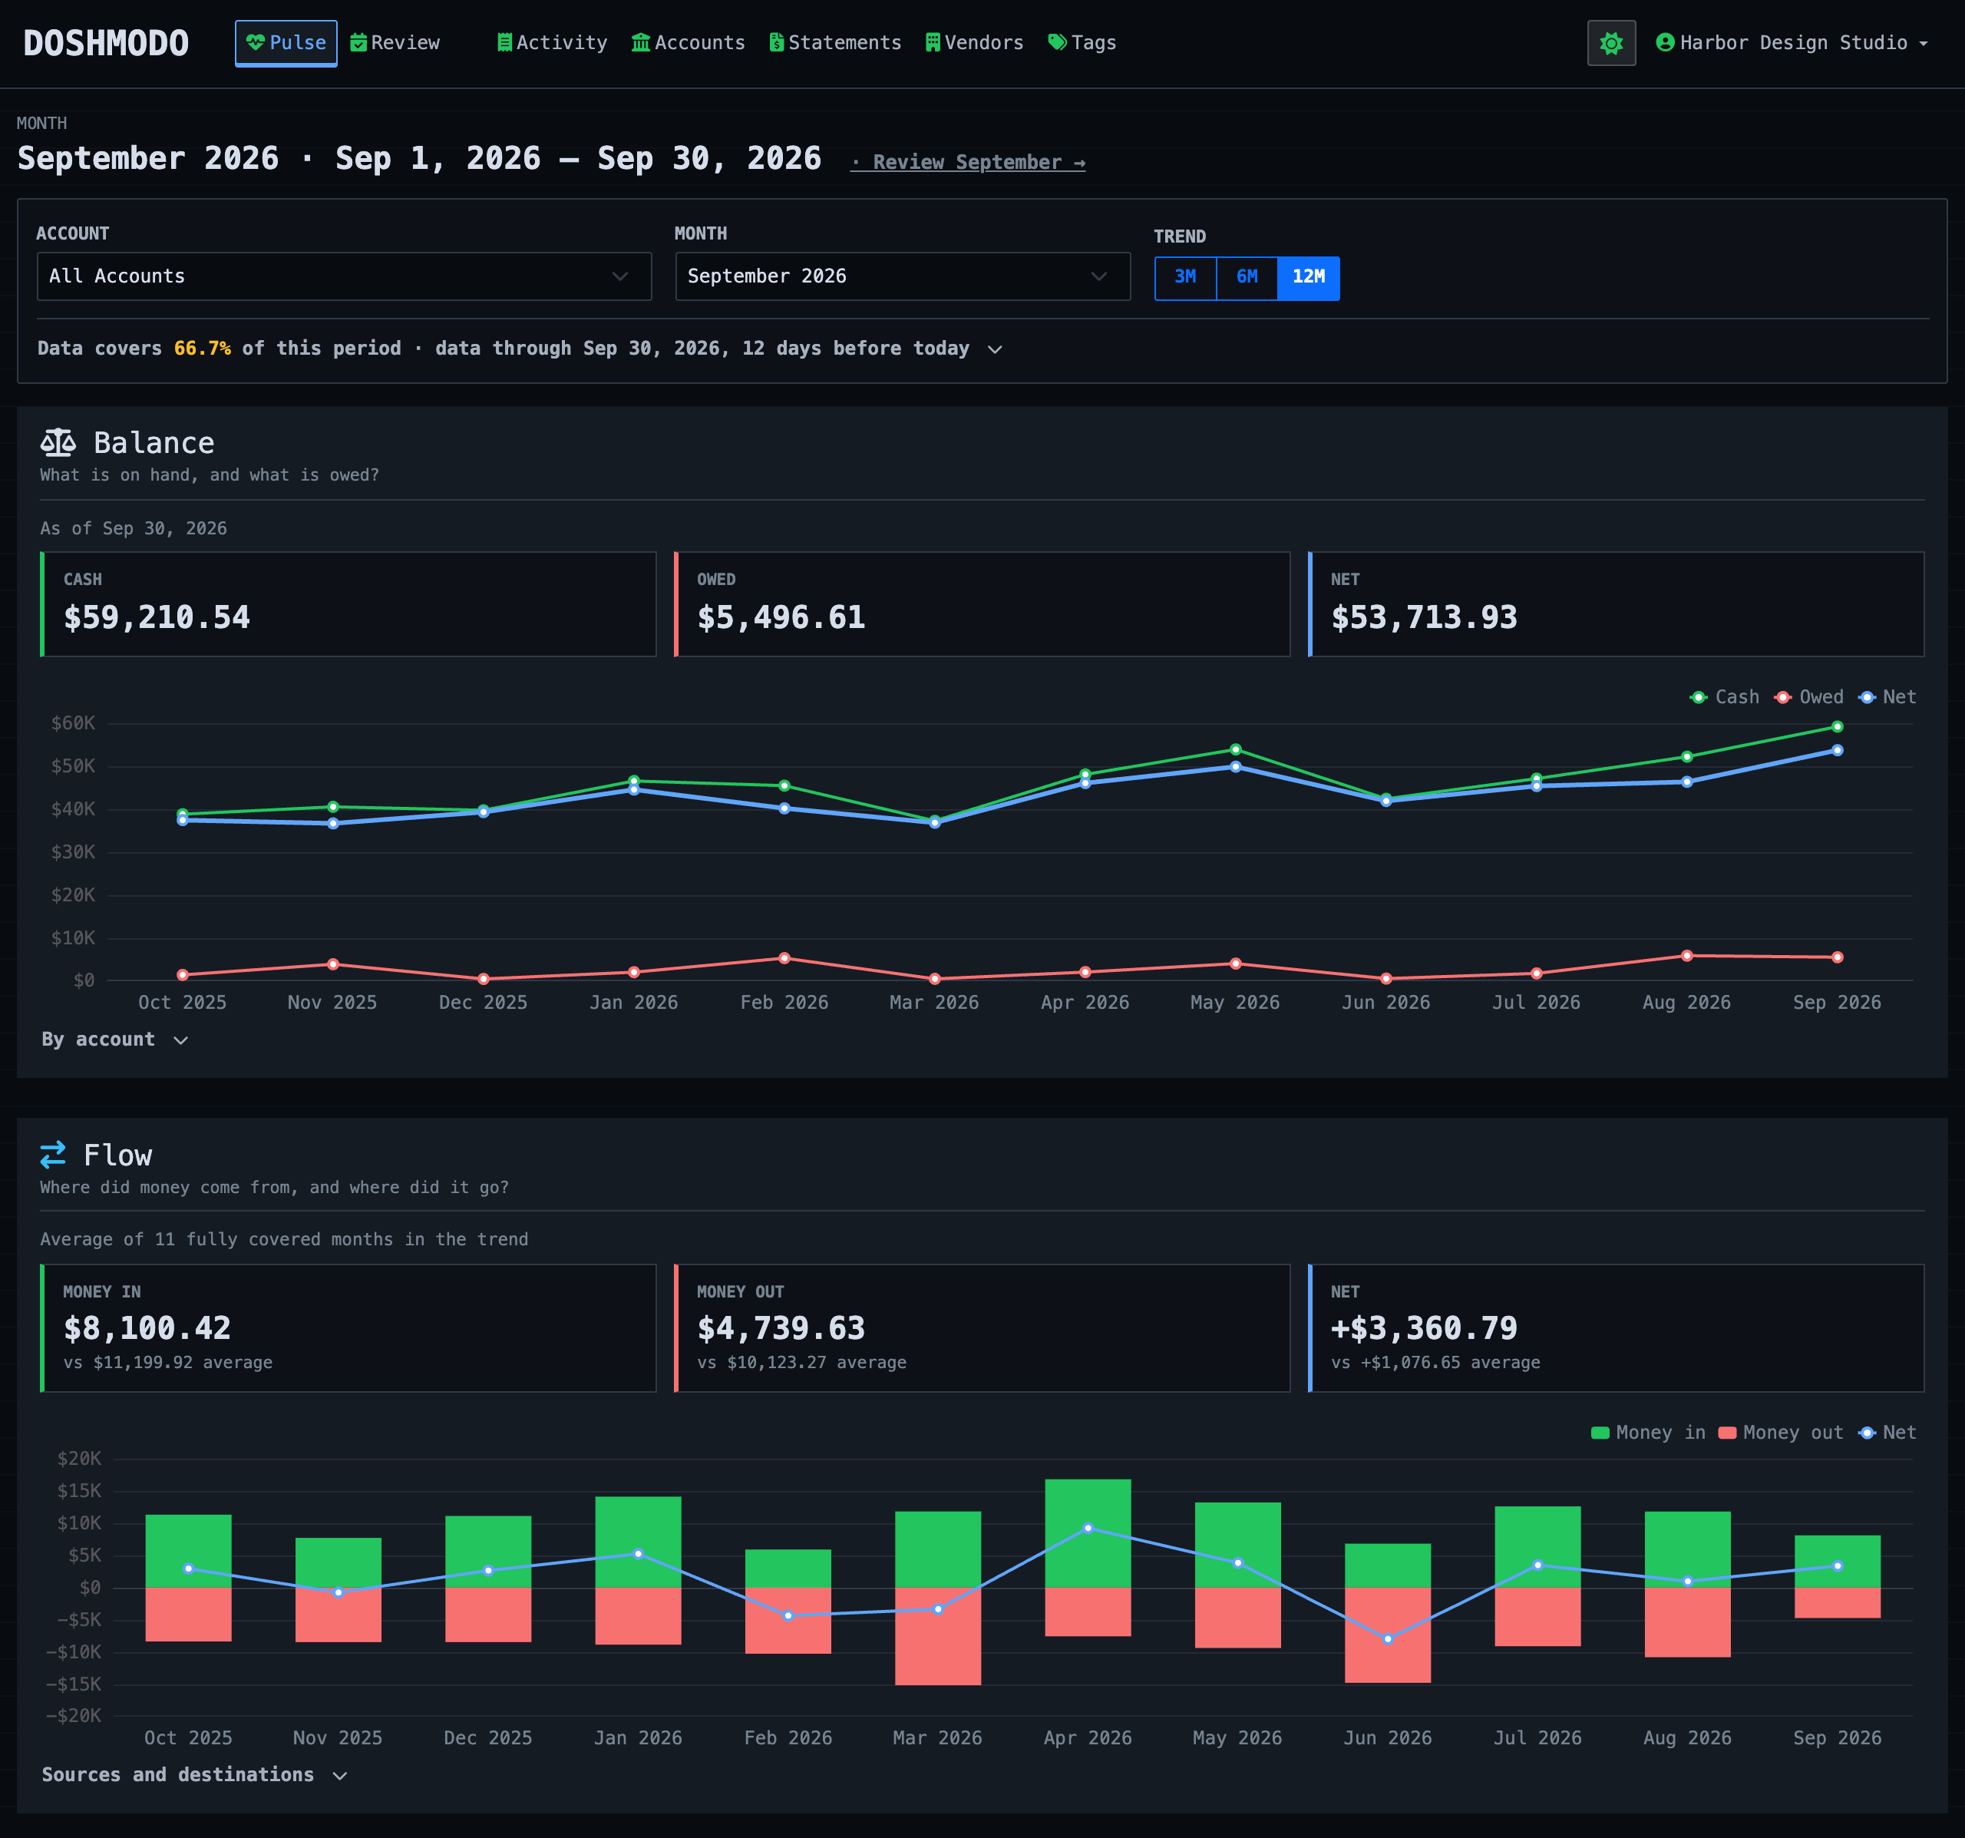Click the Accounts bank icon

point(640,42)
